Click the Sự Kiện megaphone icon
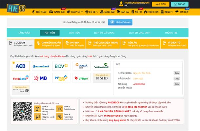 click(177, 12)
